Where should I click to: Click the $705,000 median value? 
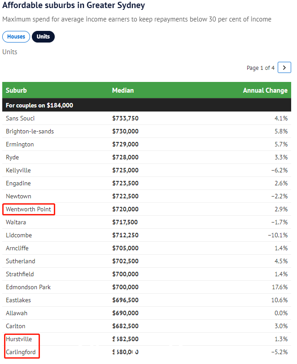coord(125,248)
